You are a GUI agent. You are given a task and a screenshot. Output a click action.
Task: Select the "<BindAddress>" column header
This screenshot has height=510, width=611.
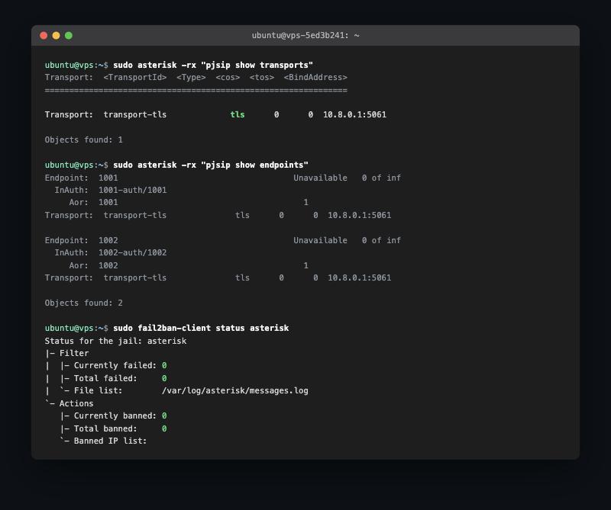[315, 78]
